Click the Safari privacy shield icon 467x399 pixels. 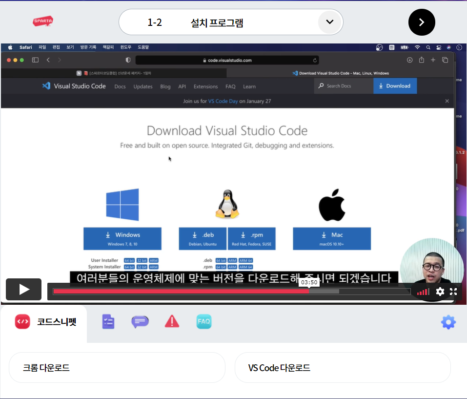coord(128,60)
